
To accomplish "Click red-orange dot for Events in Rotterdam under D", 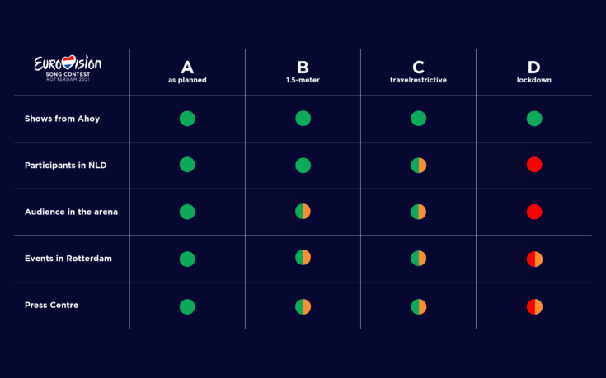I will (x=534, y=259).
